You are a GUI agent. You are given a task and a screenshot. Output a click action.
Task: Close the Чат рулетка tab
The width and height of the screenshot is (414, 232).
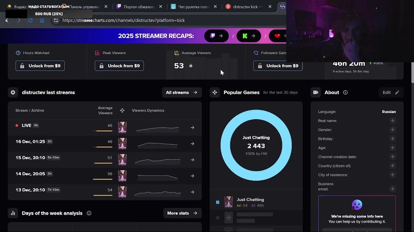click(x=215, y=6)
